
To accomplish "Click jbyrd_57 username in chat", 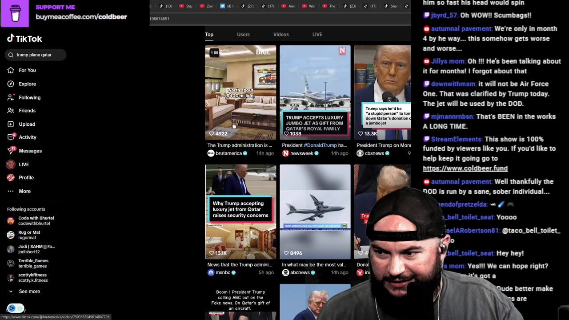I will [444, 15].
